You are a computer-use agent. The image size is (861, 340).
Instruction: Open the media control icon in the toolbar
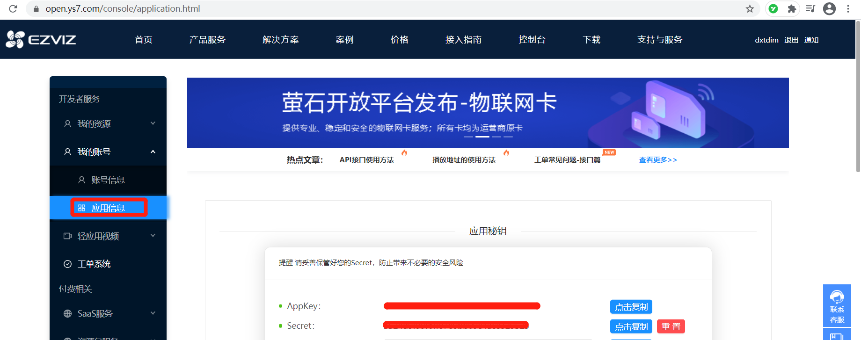pos(810,8)
